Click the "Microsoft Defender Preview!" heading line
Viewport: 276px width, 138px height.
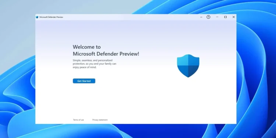106,54
